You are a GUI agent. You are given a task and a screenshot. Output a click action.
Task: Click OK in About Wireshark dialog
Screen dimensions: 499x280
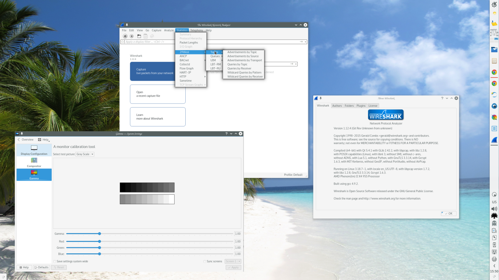point(448,213)
